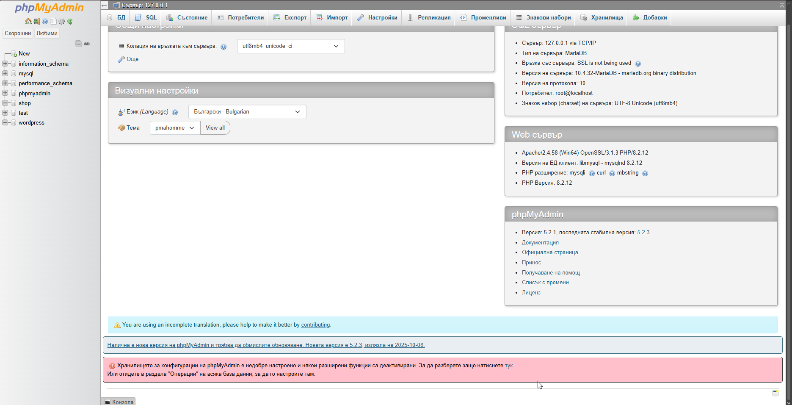Image resolution: width=792 pixels, height=405 pixels.
Task: Click version 5.2.3 link
Action: click(643, 233)
